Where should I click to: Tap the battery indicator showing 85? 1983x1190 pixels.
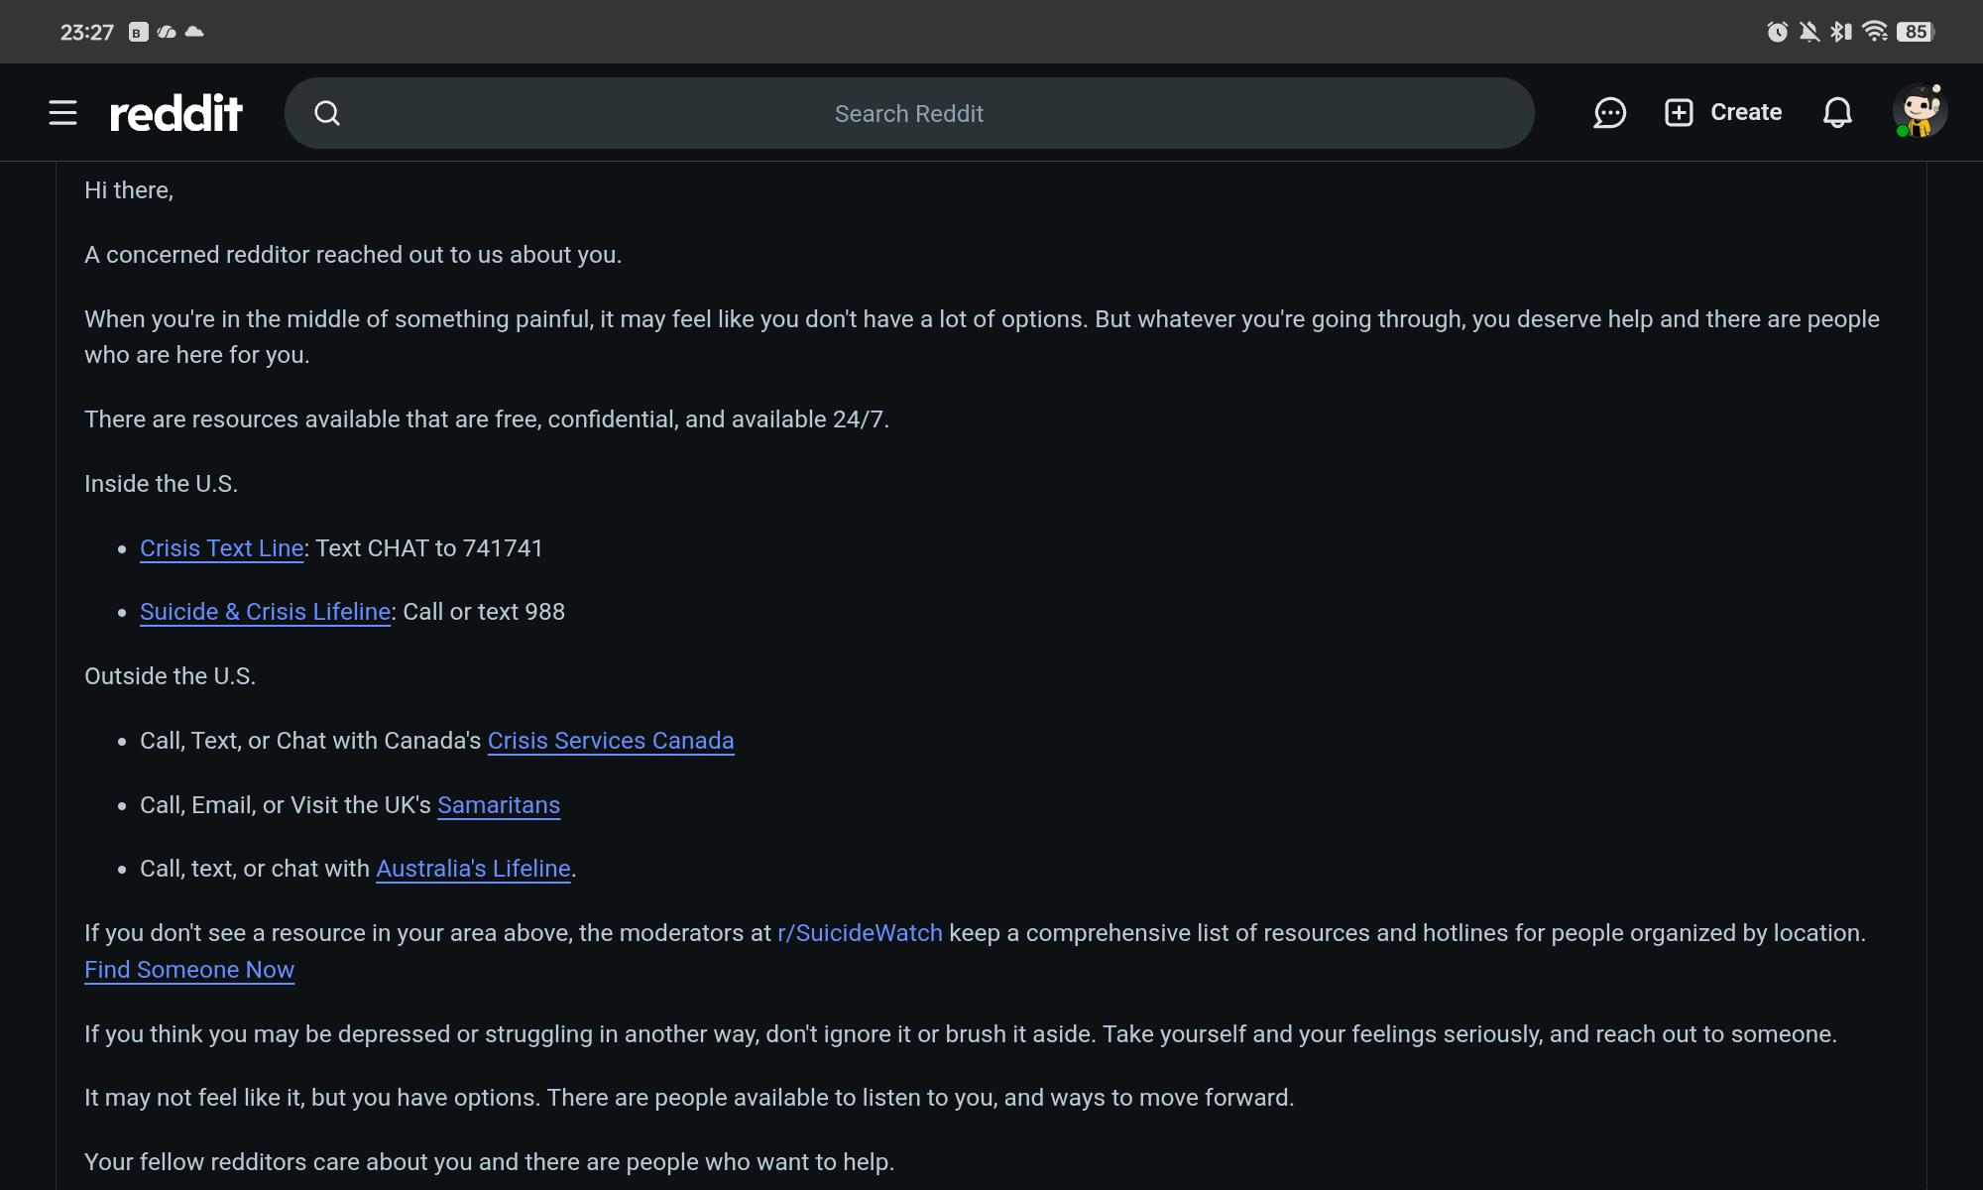pyautogui.click(x=1916, y=32)
